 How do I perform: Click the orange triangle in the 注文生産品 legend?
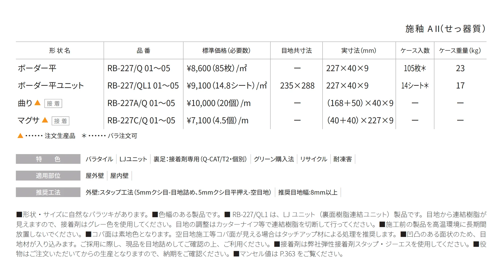(x=20, y=136)
